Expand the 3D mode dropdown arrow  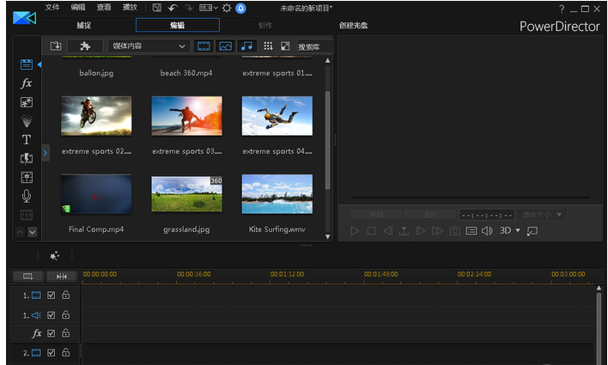click(518, 231)
